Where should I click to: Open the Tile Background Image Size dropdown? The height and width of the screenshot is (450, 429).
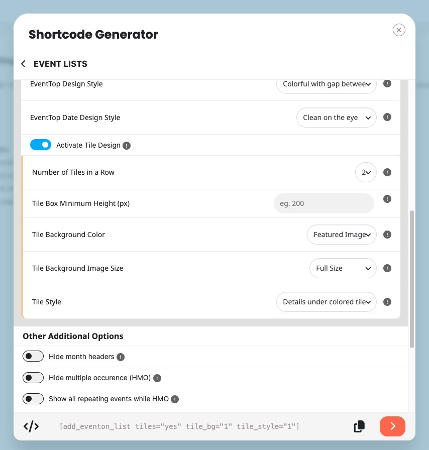pyautogui.click(x=343, y=268)
